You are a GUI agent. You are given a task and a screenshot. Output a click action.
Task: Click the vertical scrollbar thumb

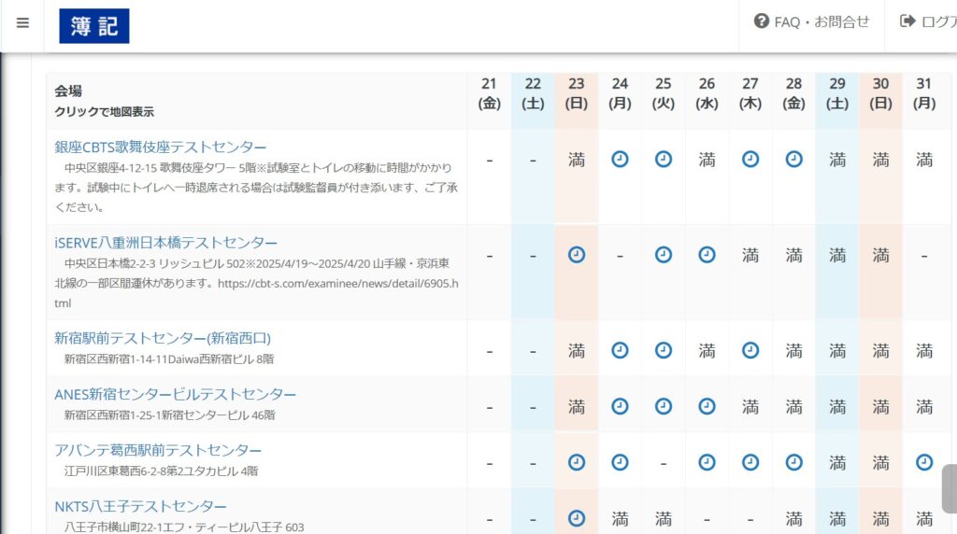coord(950,488)
